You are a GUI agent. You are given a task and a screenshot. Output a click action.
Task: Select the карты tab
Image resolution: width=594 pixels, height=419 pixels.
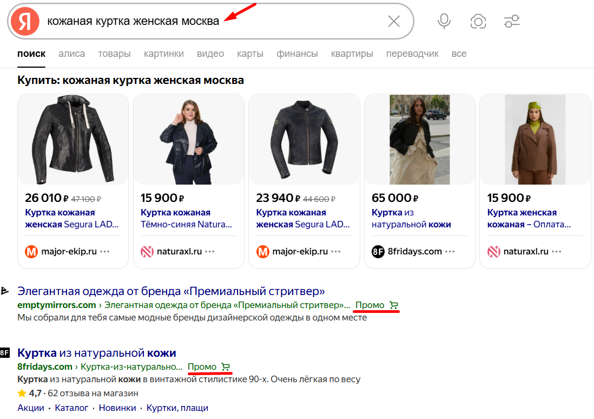pos(250,54)
